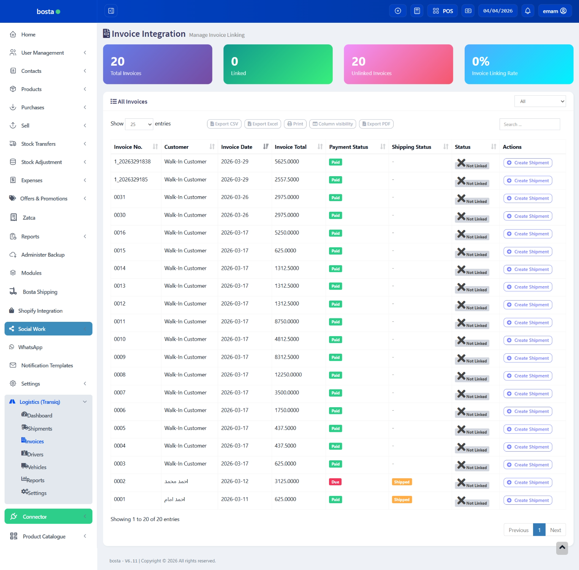Click the sidebar collapse toggle icon

[111, 11]
